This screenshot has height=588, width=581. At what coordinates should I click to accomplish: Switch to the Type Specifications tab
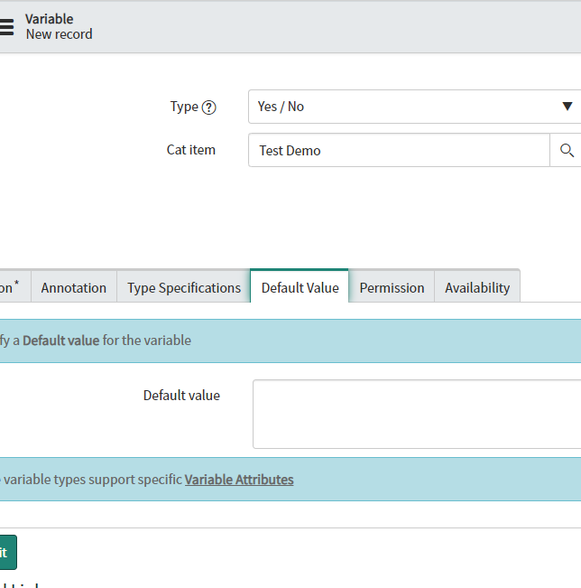[x=183, y=287]
